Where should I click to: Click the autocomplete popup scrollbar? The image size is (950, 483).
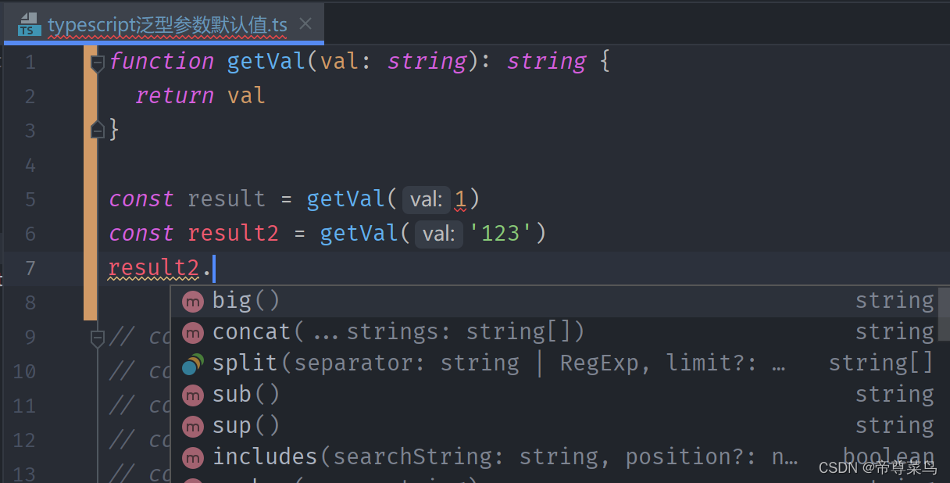click(944, 313)
